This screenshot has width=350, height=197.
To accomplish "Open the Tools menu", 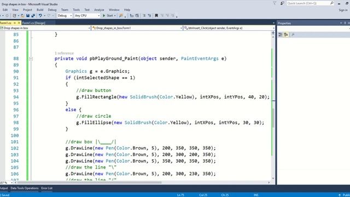I will 77,10.
